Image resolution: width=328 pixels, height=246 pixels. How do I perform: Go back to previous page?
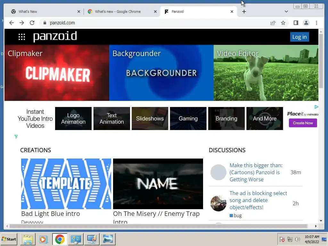[x=12, y=23]
